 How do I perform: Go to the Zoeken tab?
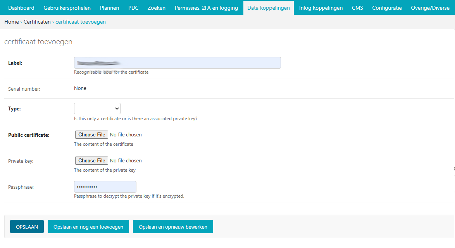pyautogui.click(x=156, y=7)
